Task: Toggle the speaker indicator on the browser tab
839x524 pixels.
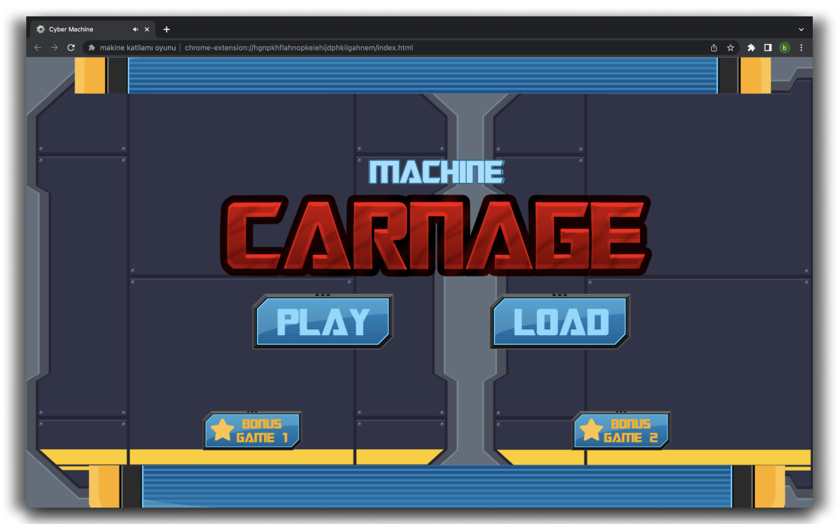Action: click(134, 29)
